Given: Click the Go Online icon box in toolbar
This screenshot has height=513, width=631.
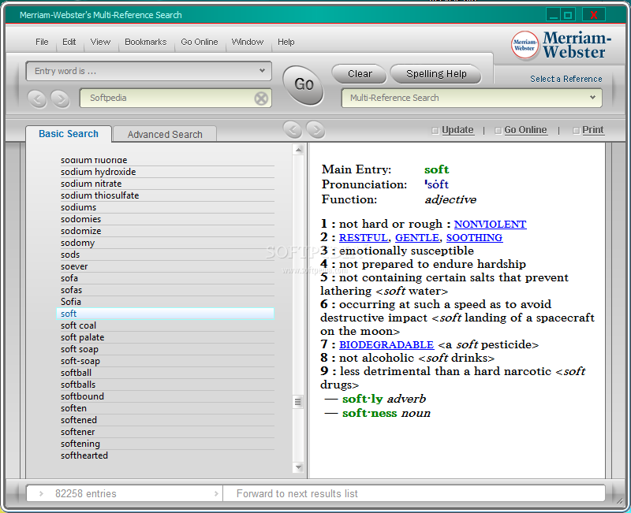Looking at the screenshot, I should click(x=498, y=131).
